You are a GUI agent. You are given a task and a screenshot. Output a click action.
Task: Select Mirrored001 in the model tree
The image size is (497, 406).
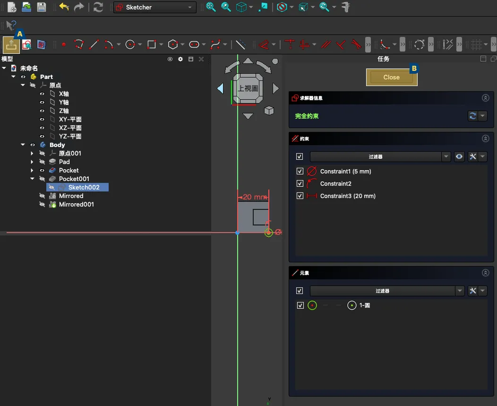(76, 204)
